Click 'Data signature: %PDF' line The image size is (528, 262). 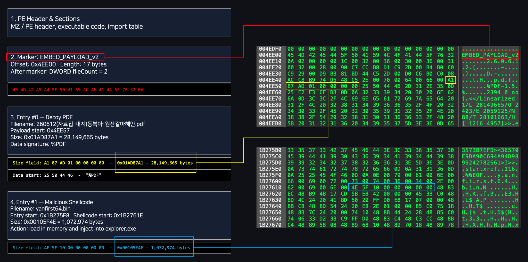coord(38,144)
